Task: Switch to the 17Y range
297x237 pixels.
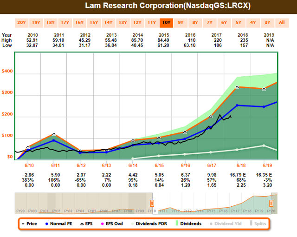Action: point(65,23)
